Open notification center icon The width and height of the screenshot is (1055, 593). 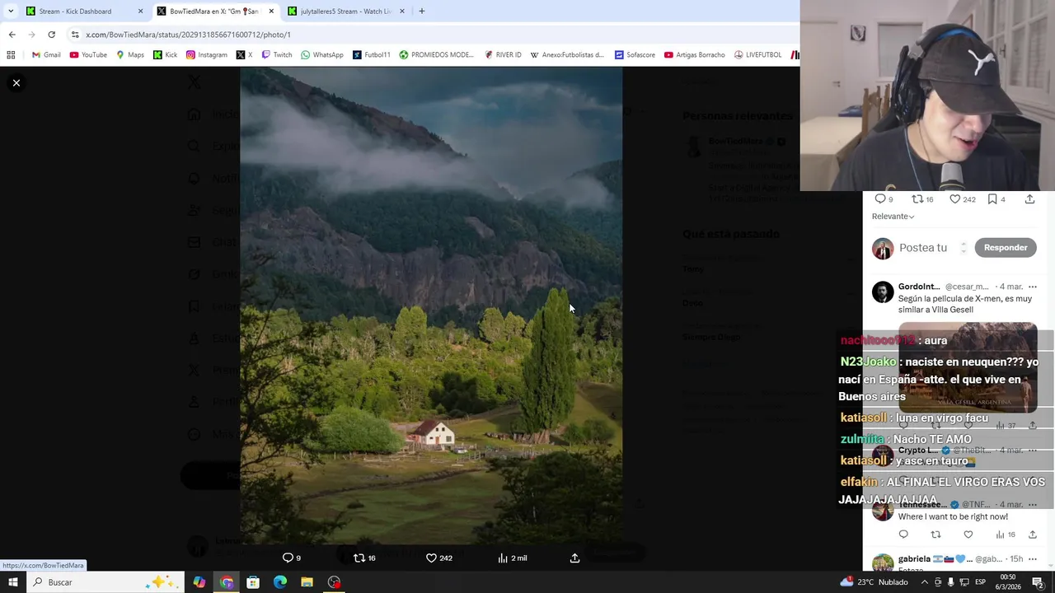1038,582
